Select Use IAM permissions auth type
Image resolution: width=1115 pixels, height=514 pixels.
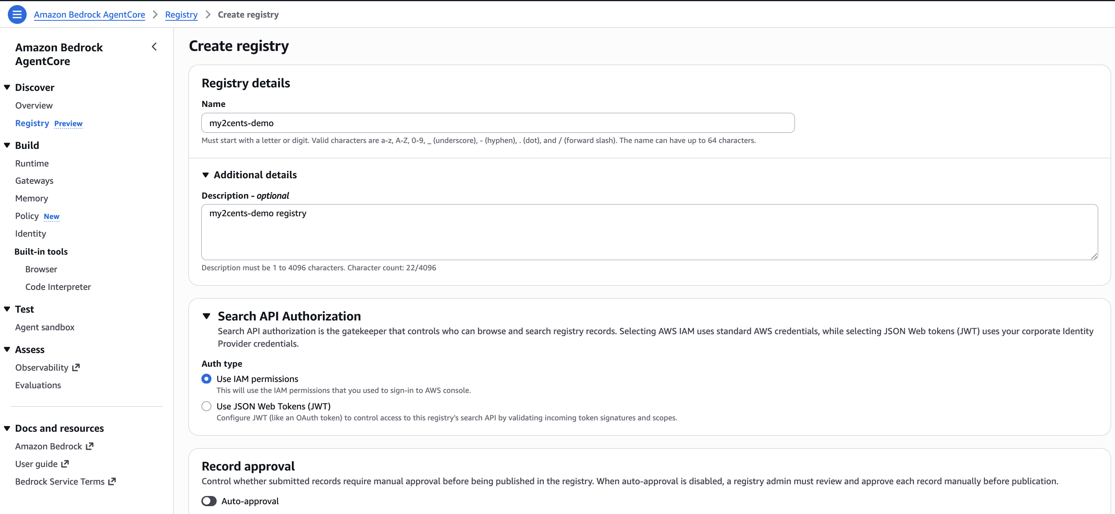[206, 378]
